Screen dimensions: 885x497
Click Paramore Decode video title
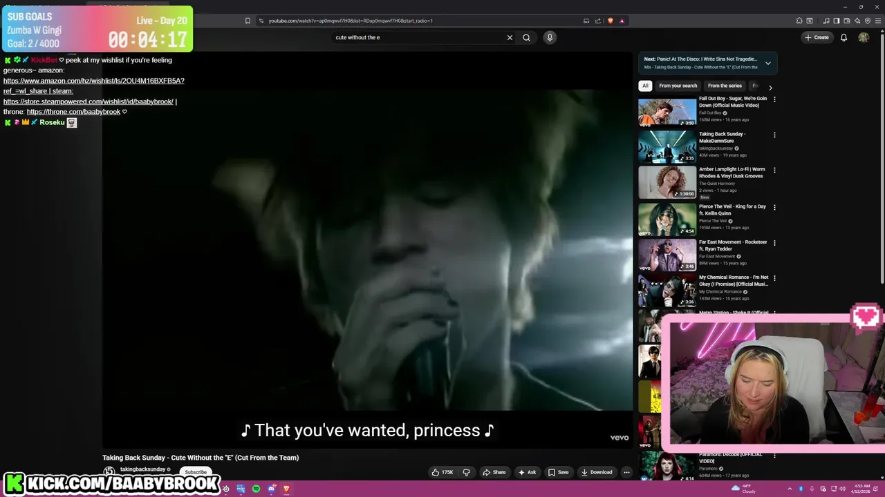[730, 458]
